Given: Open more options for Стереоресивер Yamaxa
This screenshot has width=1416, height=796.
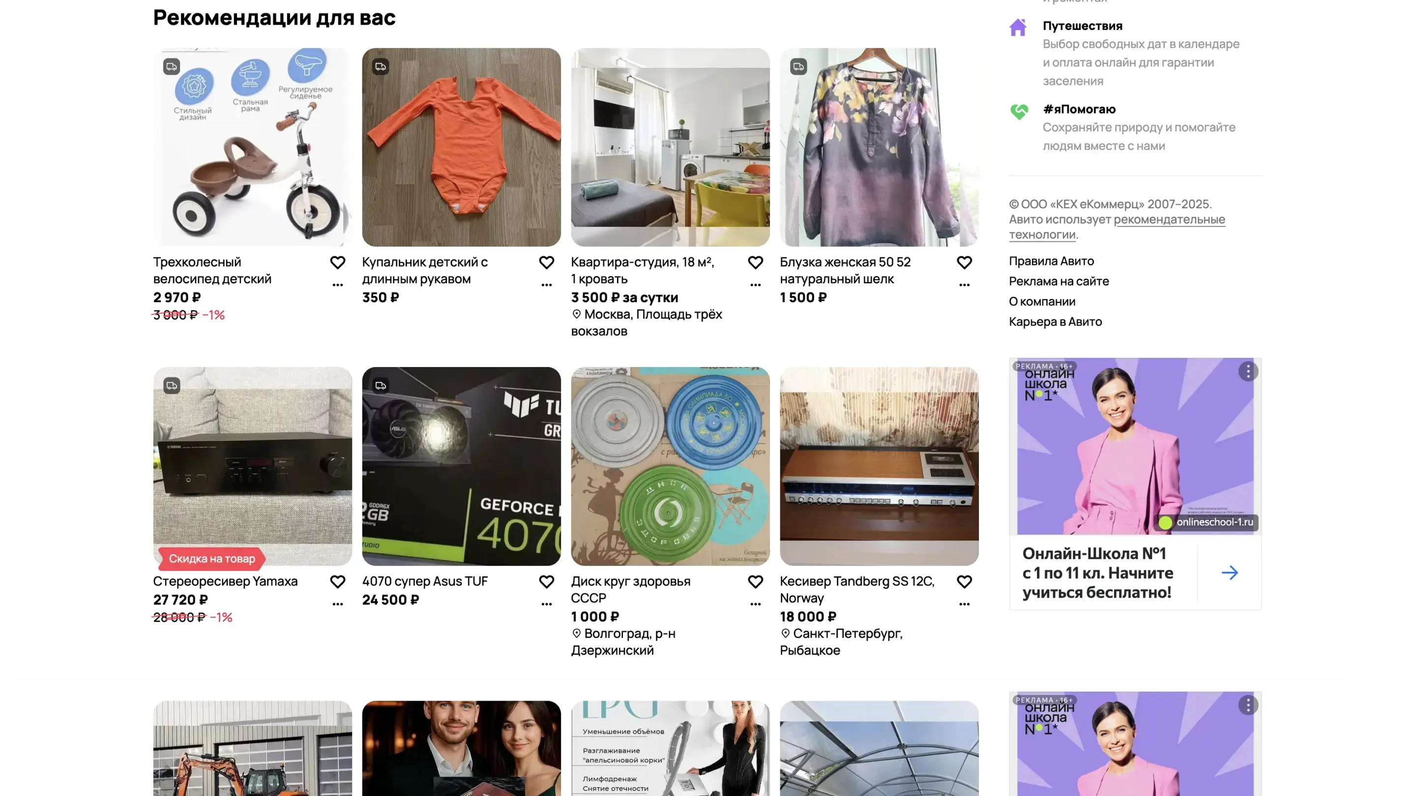Looking at the screenshot, I should (x=337, y=604).
